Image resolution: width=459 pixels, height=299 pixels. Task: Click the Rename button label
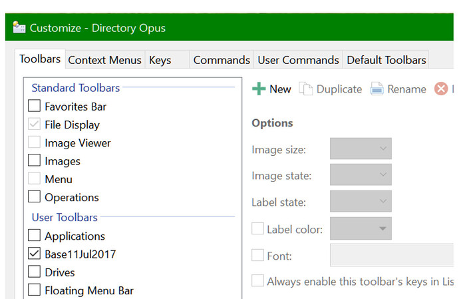pos(406,89)
